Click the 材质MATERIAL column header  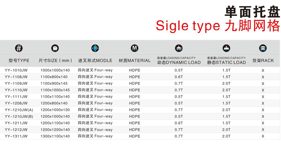pos(135,60)
